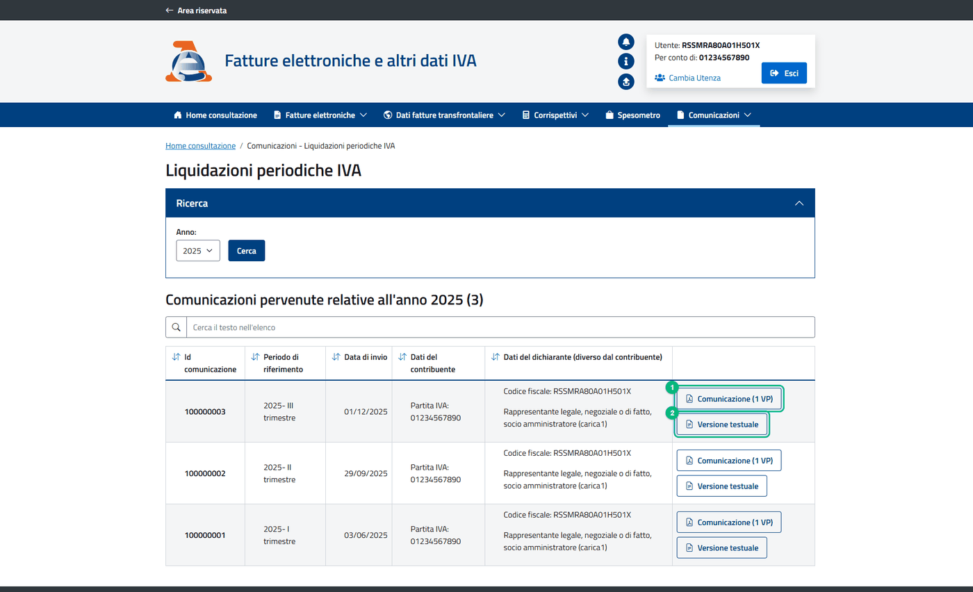Screen dimensions: 973x592
Task: Sort by Dati del contribuente arrows
Action: (402, 357)
